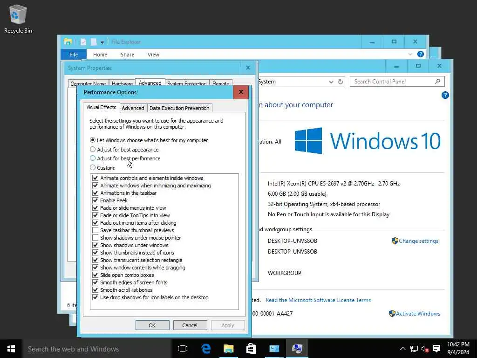Open the Computer Name tab in System Properties
Image resolution: width=477 pixels, height=358 pixels.
(88, 83)
